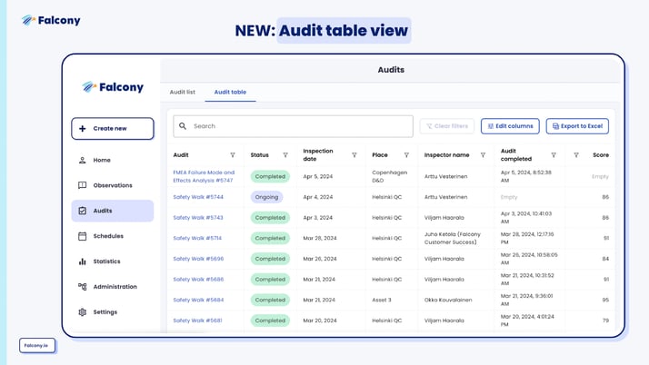Click the Schedules calendar icon
Image resolution: width=649 pixels, height=365 pixels.
[x=83, y=236]
